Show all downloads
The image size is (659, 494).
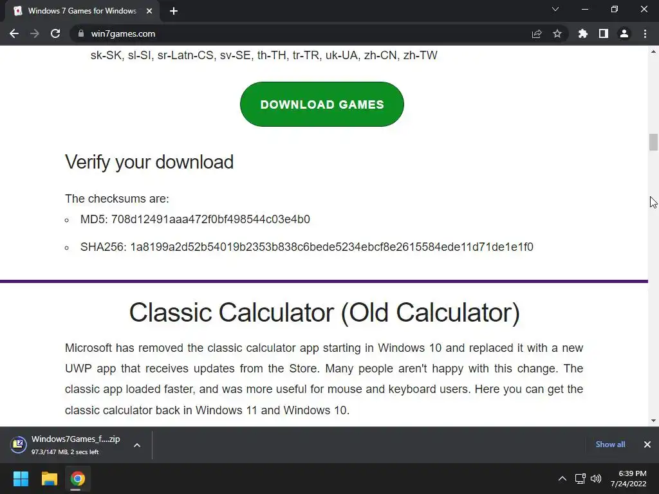coord(610,444)
